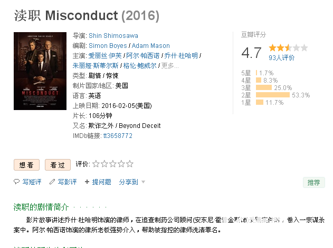Rate the movie three stars
The height and width of the screenshot is (248, 333).
(113, 164)
